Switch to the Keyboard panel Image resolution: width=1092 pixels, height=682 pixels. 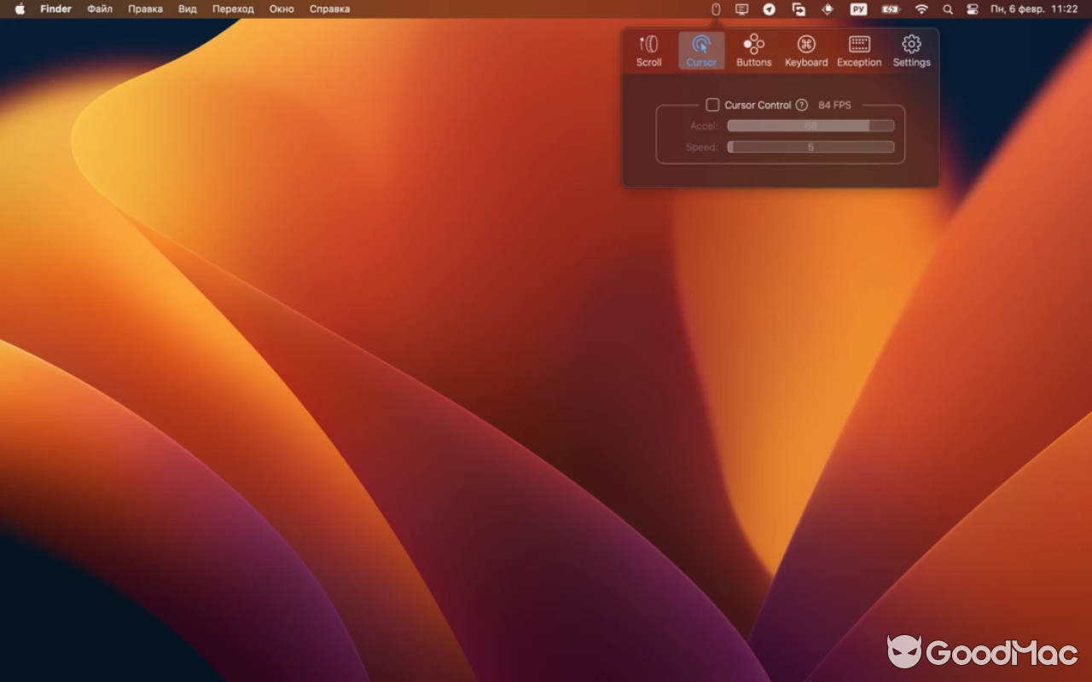coord(805,49)
